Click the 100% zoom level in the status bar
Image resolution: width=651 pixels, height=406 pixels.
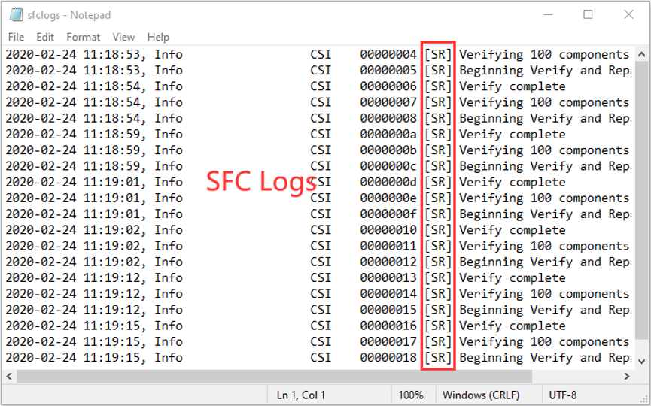410,395
